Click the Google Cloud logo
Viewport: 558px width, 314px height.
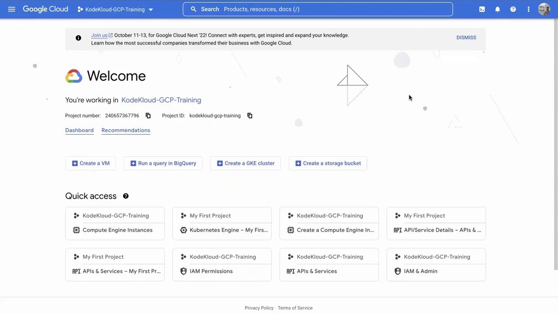click(x=45, y=9)
